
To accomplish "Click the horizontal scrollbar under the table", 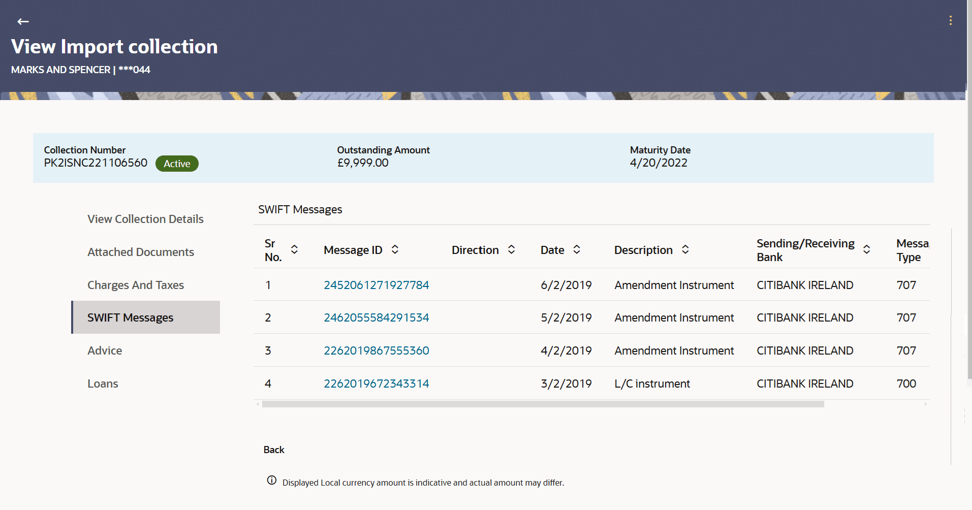I will (x=541, y=404).
